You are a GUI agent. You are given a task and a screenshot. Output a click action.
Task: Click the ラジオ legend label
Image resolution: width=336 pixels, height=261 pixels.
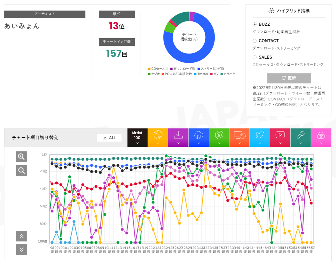pos(156,74)
